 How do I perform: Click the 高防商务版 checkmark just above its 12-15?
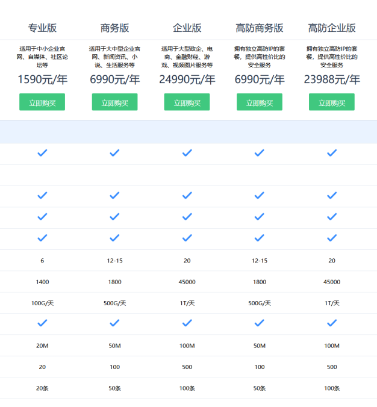(260, 238)
